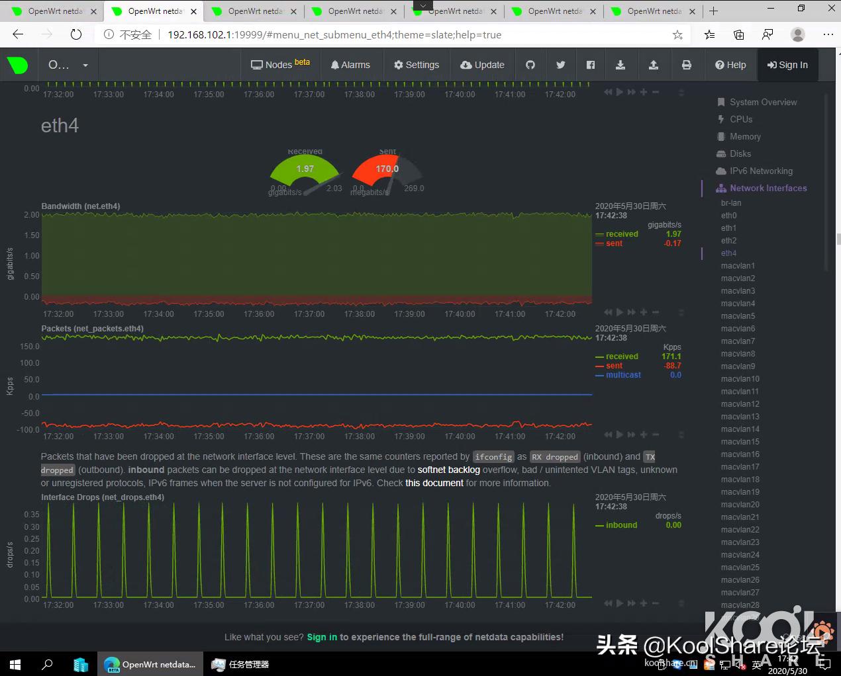Click the upload snapshot icon
Viewport: 841px width, 676px height.
654,65
